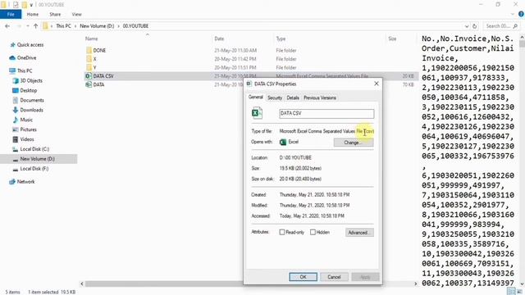The width and height of the screenshot is (525, 295).
Task: Open the View ribbon tab
Action: [76, 15]
